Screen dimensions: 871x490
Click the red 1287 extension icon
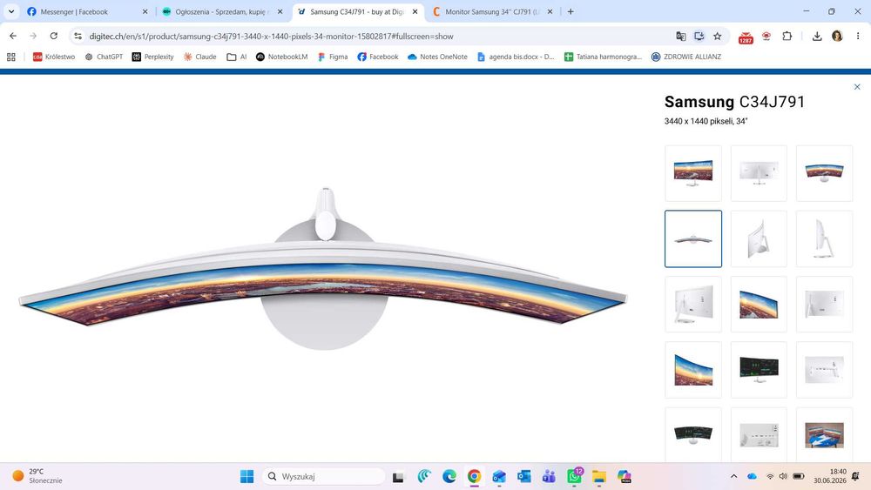[x=746, y=37]
